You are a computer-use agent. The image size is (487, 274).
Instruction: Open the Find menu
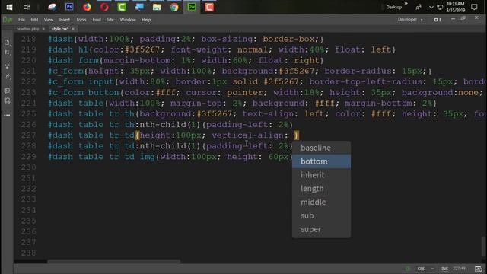[x=97, y=20]
